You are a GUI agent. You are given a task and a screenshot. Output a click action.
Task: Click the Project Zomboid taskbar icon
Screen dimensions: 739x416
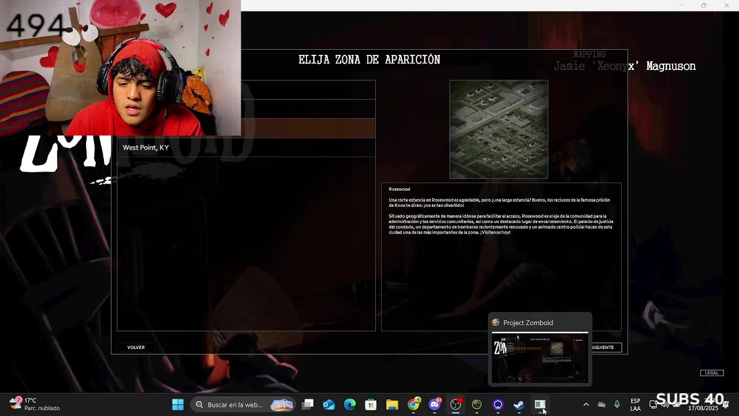[540, 404]
